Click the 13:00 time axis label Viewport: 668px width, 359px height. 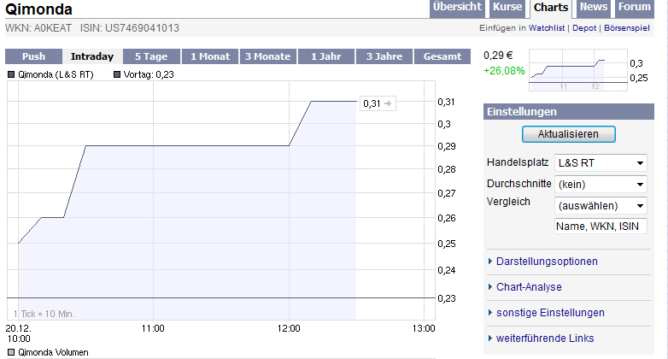(424, 328)
